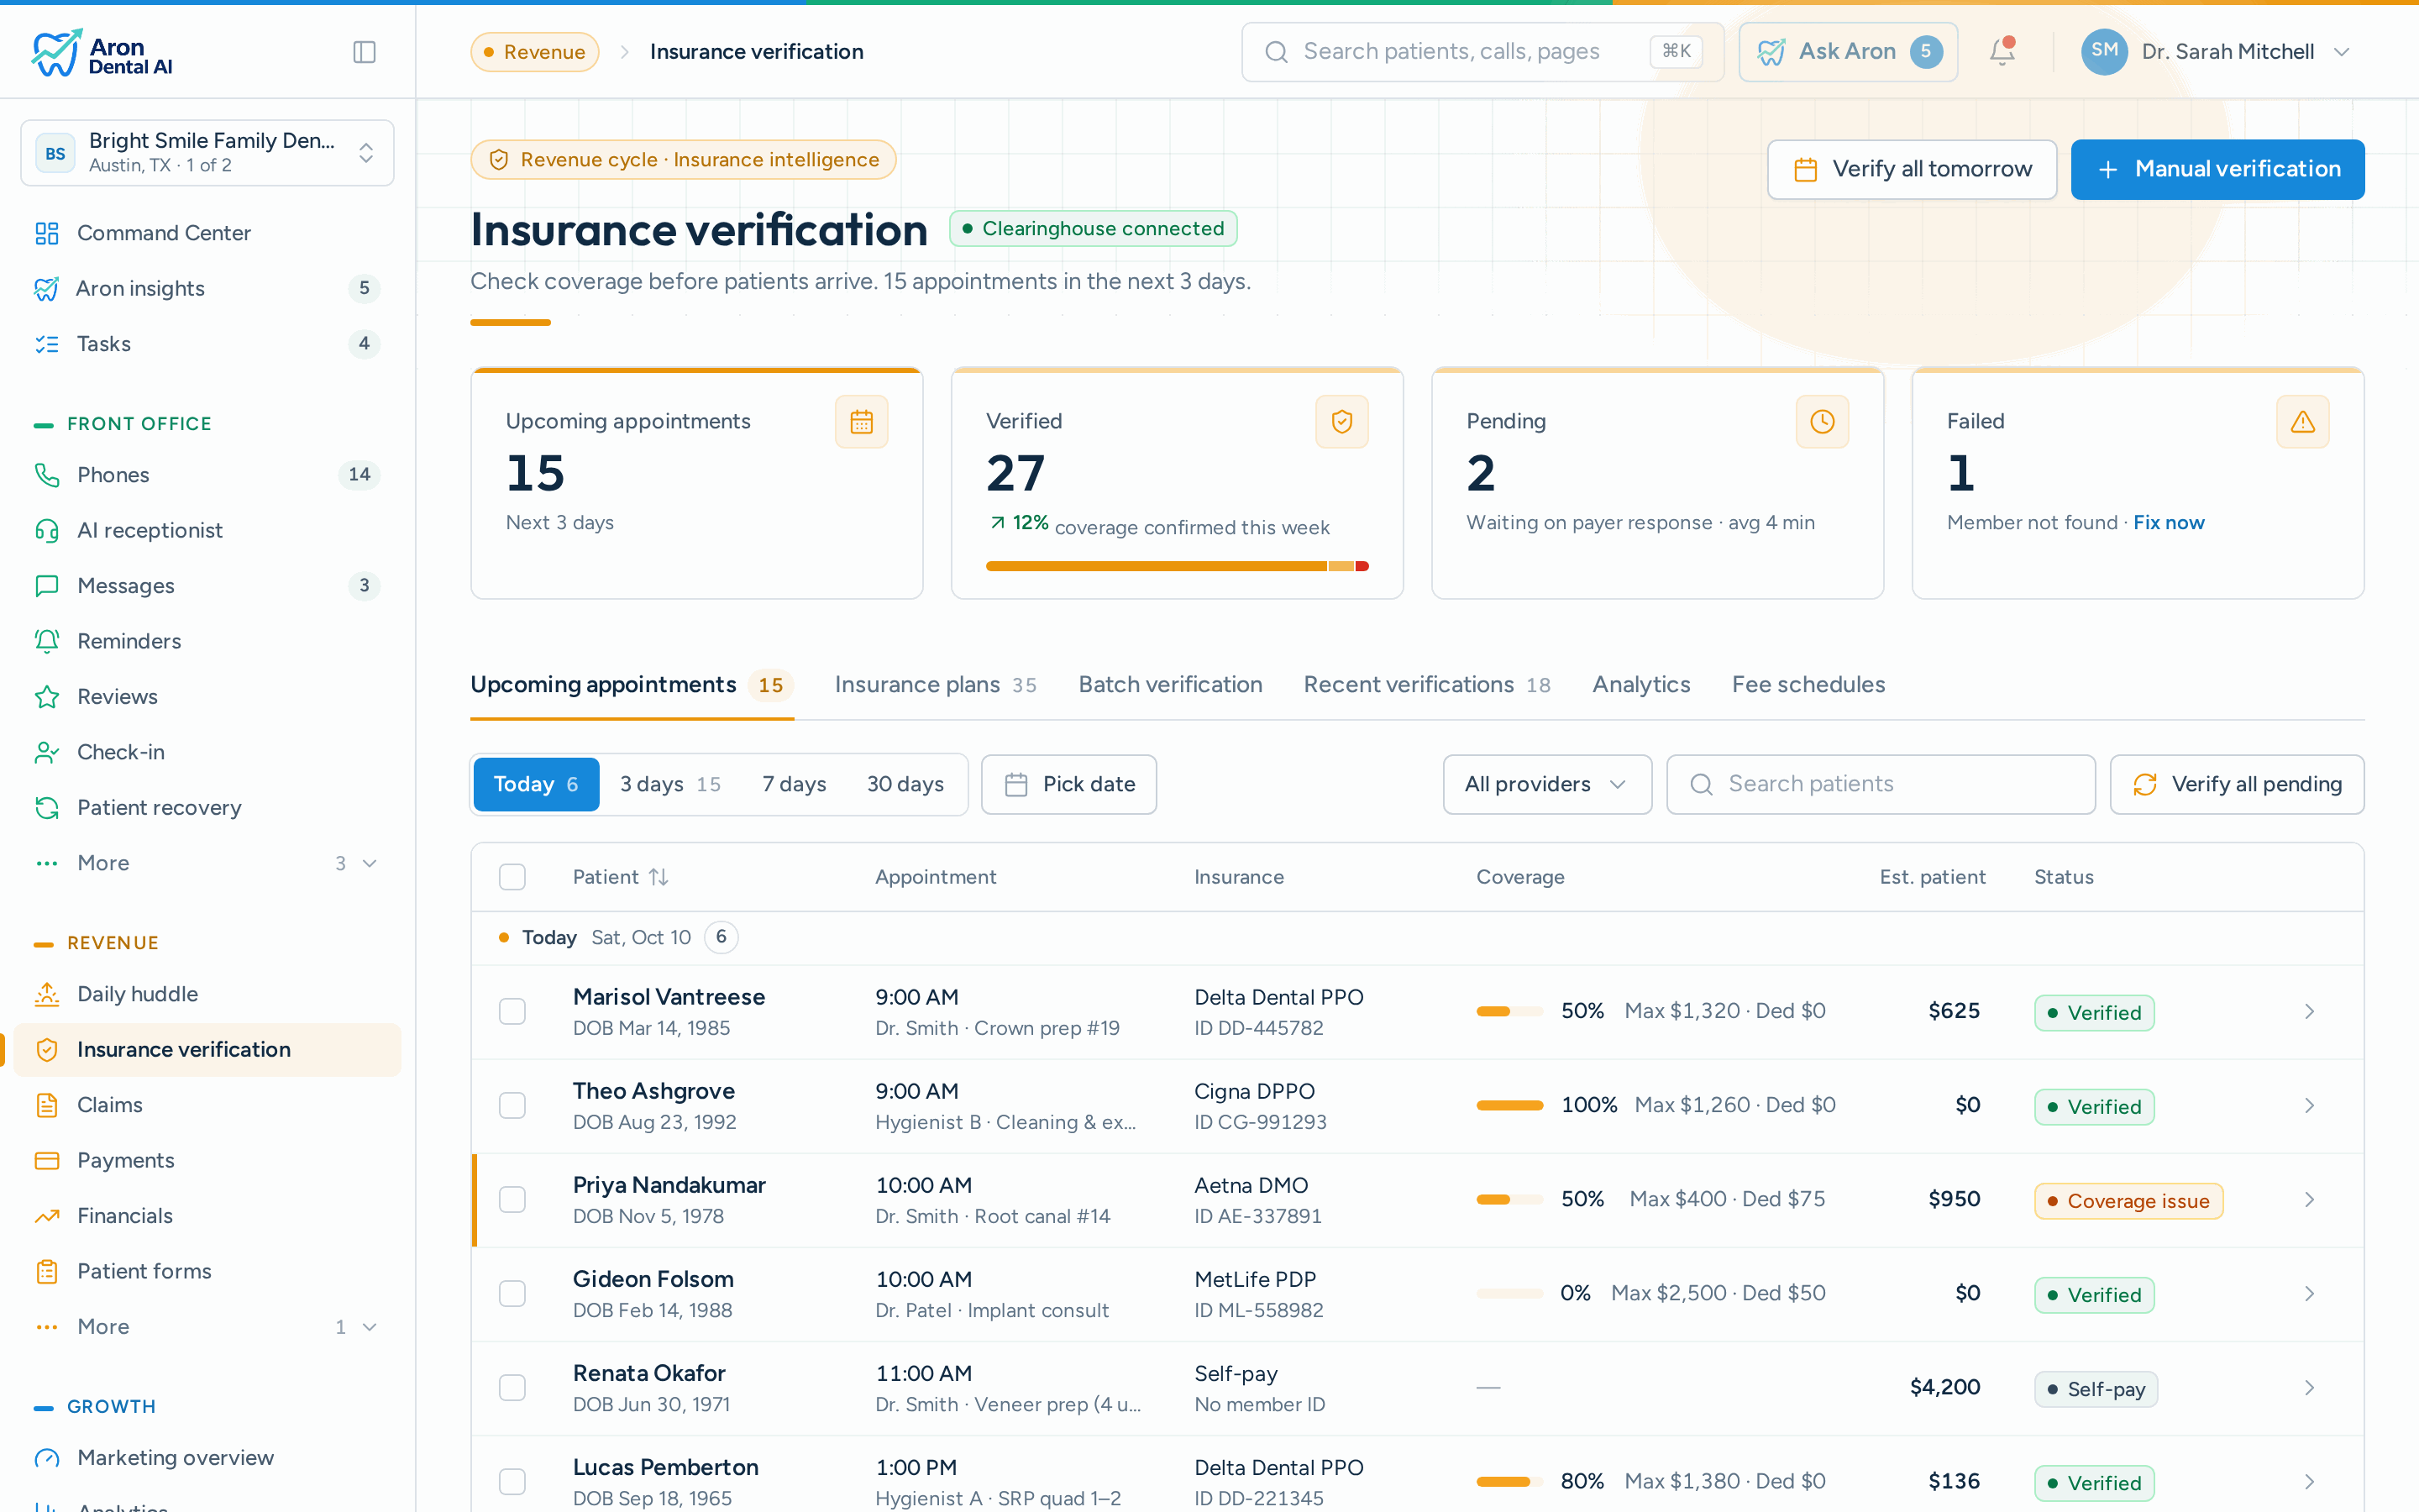2419x1512 pixels.
Task: Expand Gideon Folsom row details chevron
Action: pyautogui.click(x=2309, y=1294)
